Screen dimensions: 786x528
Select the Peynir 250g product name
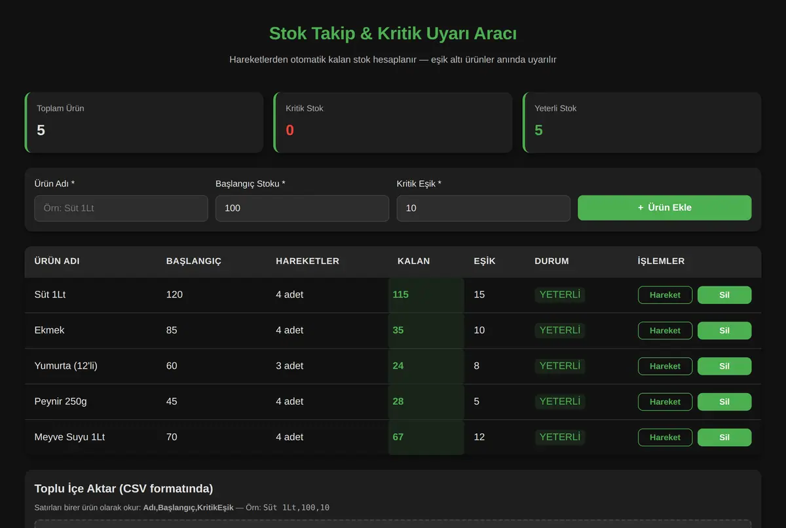60,401
